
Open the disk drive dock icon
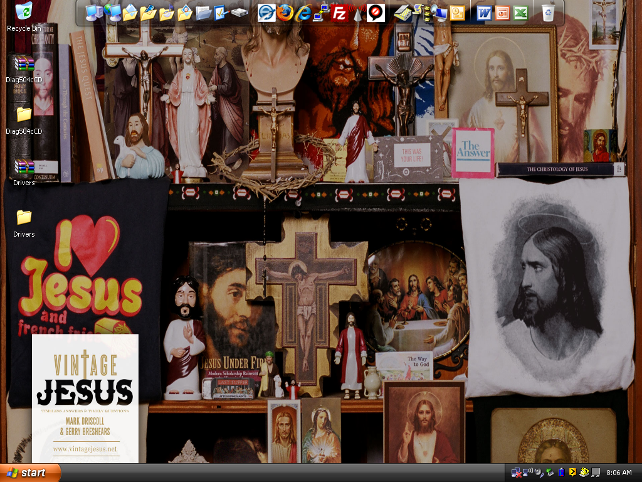[239, 13]
